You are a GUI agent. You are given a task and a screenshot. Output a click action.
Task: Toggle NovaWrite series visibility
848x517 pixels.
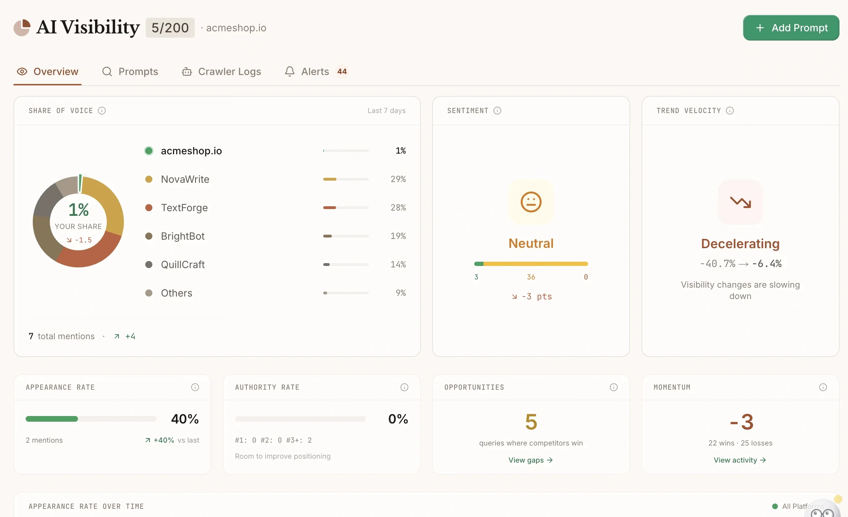[x=149, y=179]
